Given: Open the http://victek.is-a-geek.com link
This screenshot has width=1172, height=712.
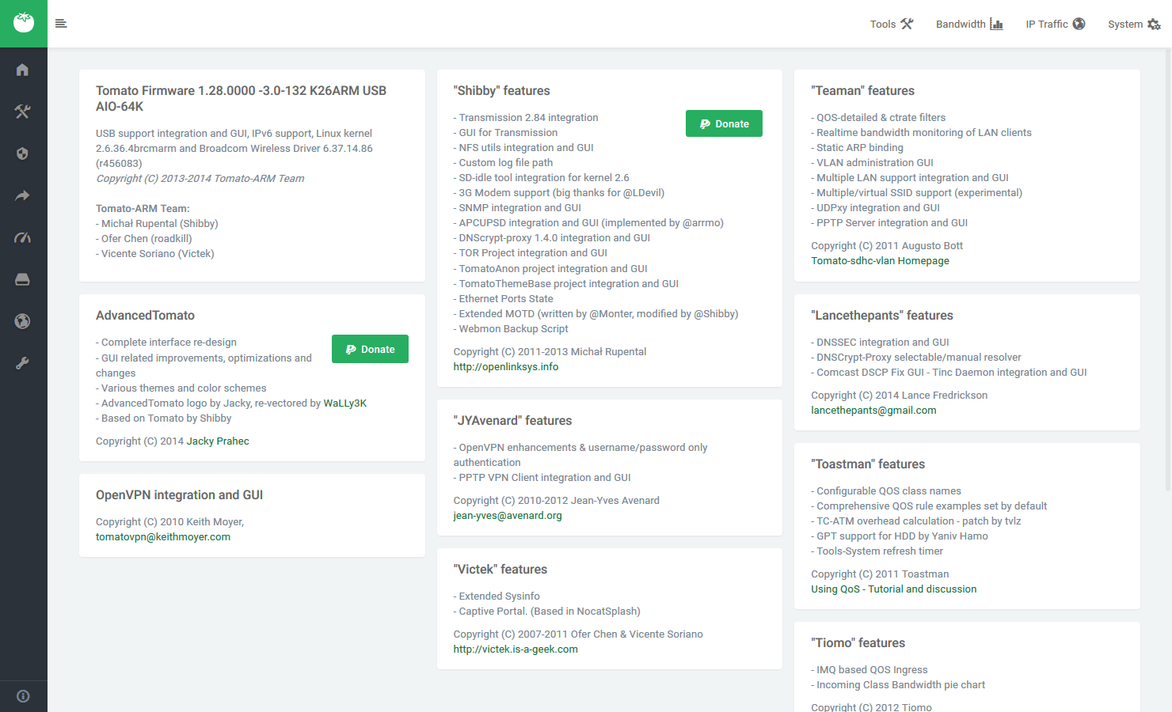Looking at the screenshot, I should click(516, 650).
